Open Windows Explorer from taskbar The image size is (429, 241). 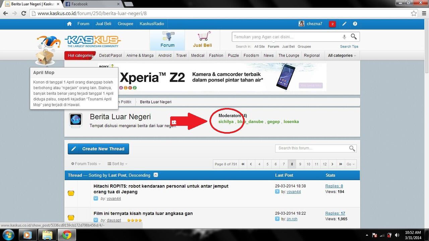pyautogui.click(x=48, y=235)
